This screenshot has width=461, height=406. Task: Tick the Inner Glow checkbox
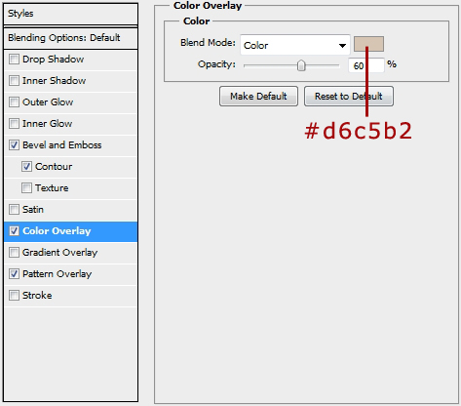point(14,124)
